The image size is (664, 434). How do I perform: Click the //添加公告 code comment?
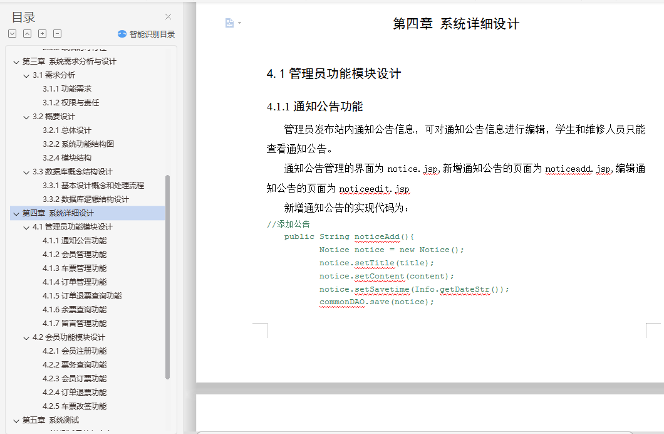tap(288, 224)
